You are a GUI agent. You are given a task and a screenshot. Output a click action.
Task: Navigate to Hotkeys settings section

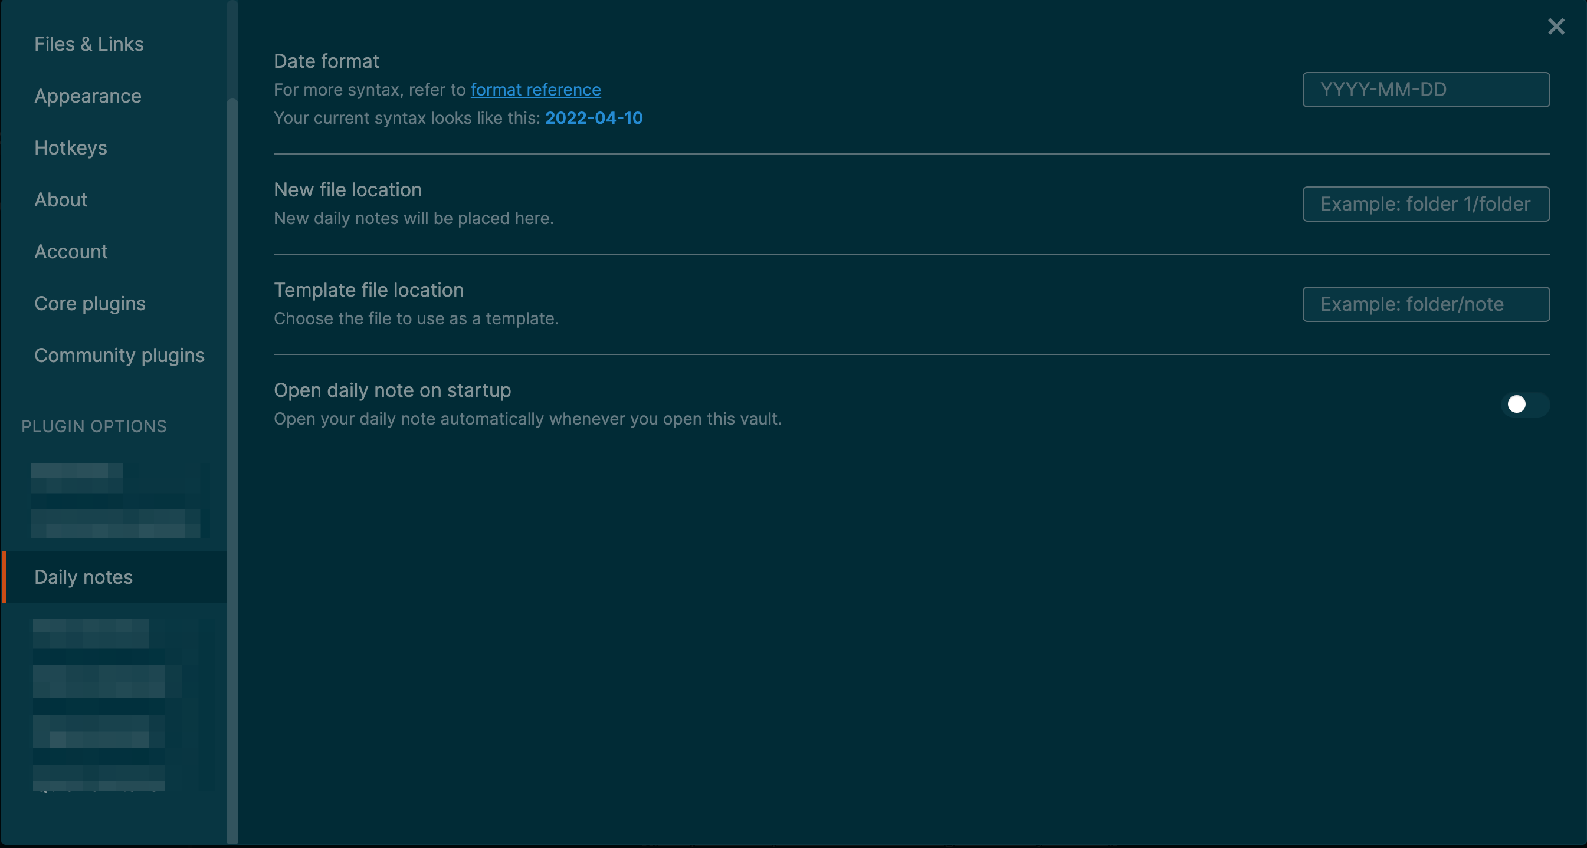[70, 147]
